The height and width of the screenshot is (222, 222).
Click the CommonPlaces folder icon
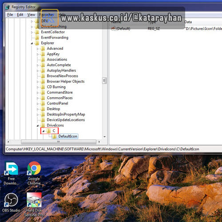tap(43, 98)
